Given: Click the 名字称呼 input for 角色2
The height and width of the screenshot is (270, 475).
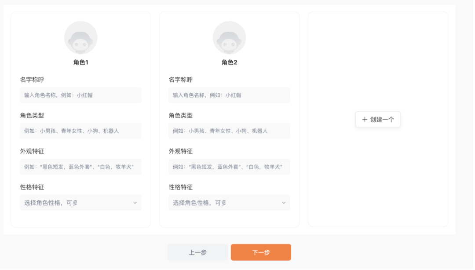Looking at the screenshot, I should click(x=230, y=95).
